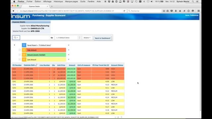The height and width of the screenshot is (119, 212).
Task: Click the Go button
Action: [52, 38]
